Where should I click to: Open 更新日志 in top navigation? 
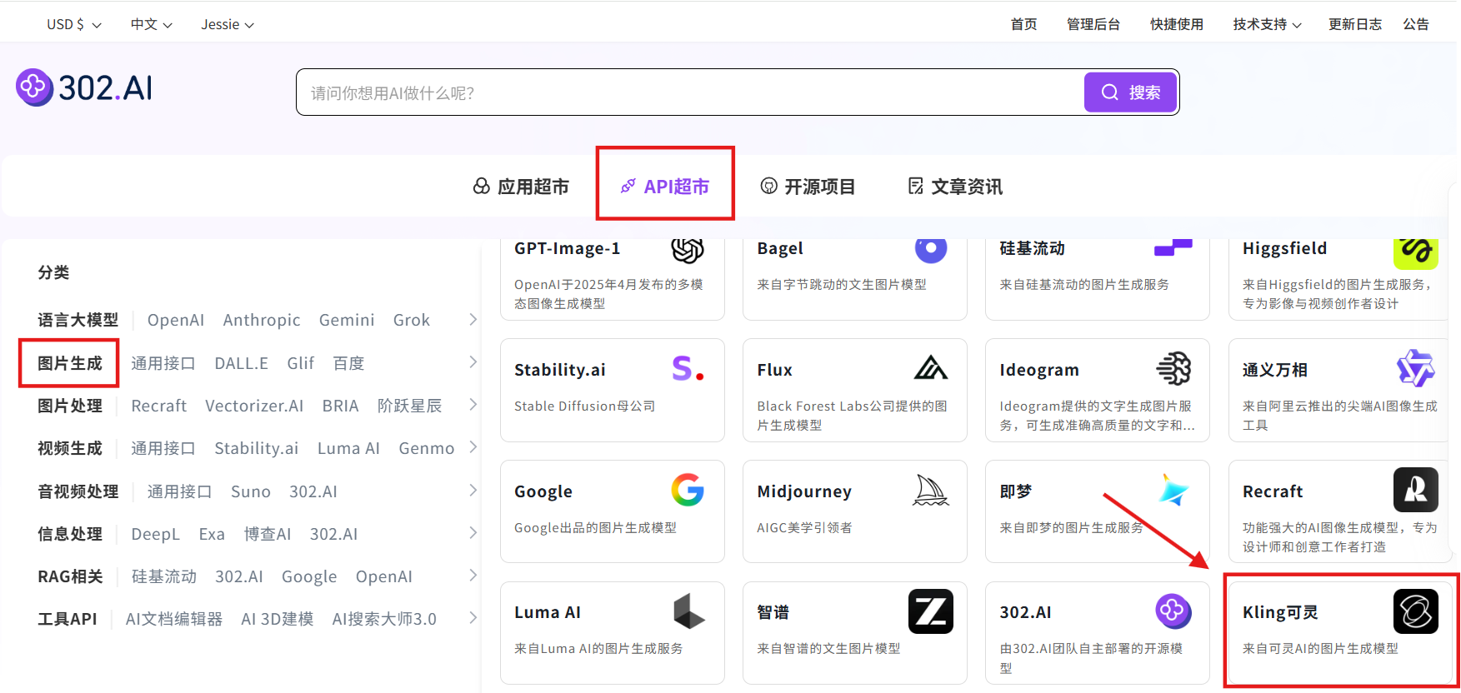(x=1355, y=24)
